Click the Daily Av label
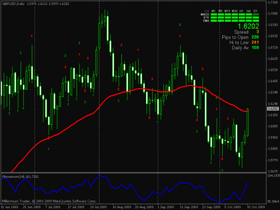 pos(241,48)
